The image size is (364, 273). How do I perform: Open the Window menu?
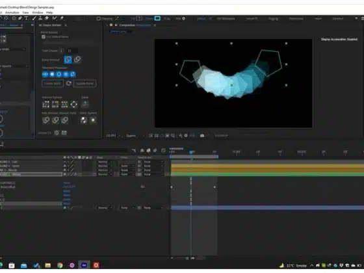coord(38,12)
